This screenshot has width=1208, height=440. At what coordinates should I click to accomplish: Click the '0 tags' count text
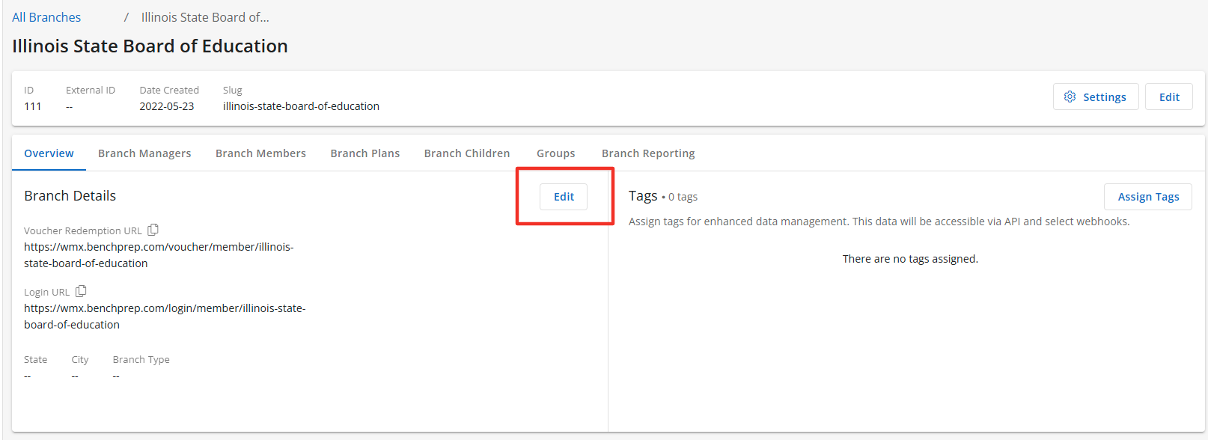click(683, 197)
